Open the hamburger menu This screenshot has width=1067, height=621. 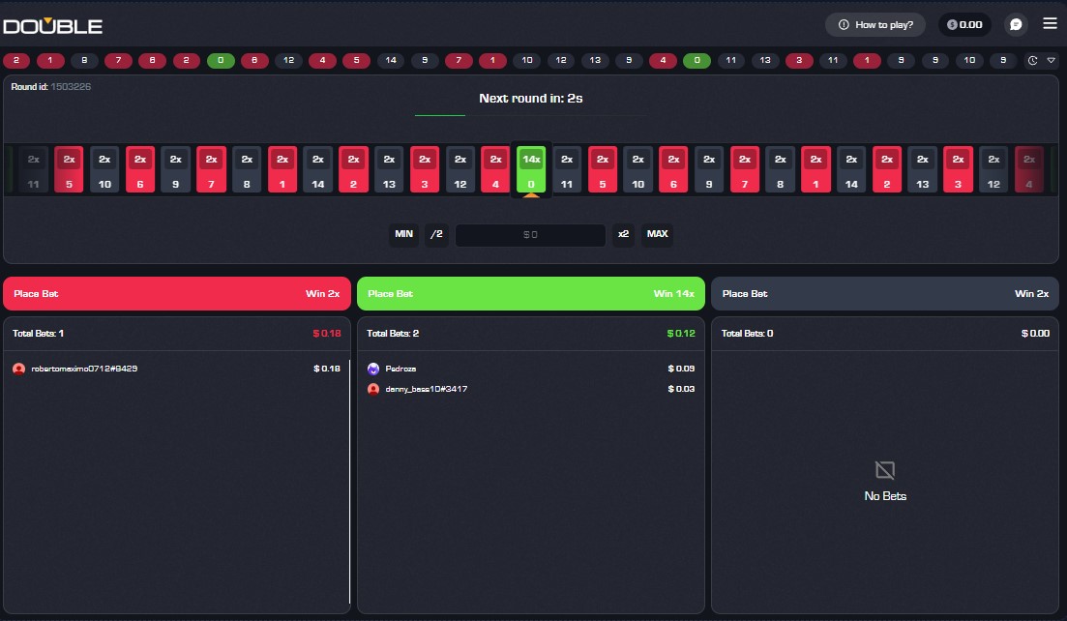coord(1050,23)
